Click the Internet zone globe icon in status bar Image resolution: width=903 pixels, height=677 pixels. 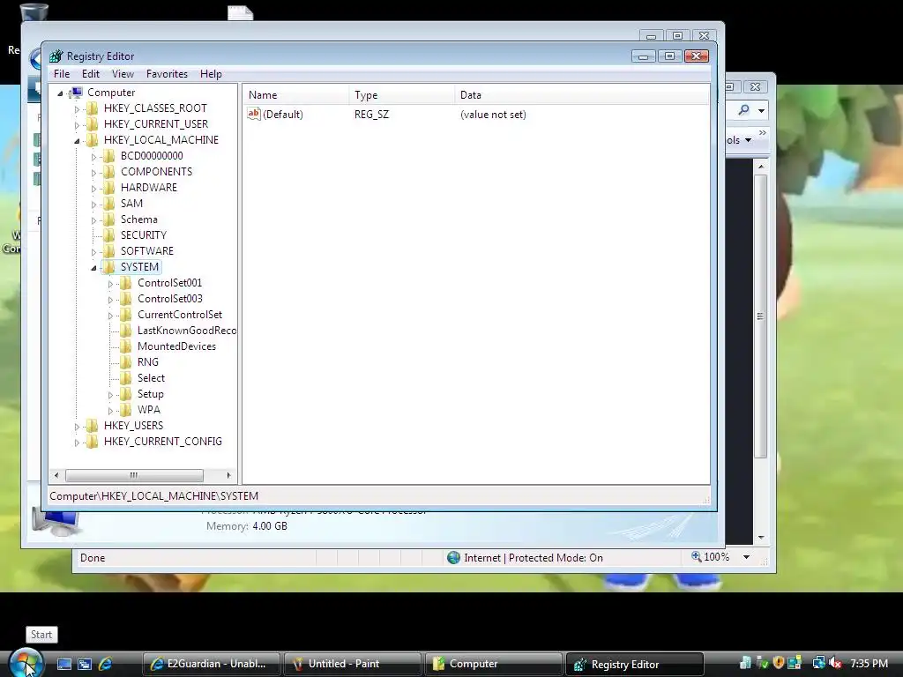pos(454,557)
